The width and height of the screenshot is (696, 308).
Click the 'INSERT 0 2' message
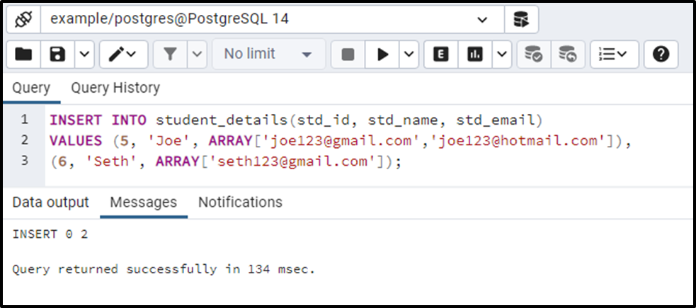(50, 234)
